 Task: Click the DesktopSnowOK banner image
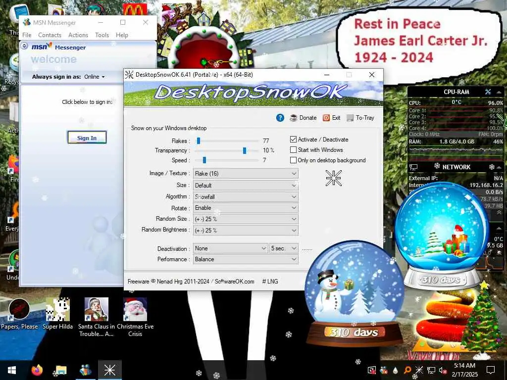(253, 94)
